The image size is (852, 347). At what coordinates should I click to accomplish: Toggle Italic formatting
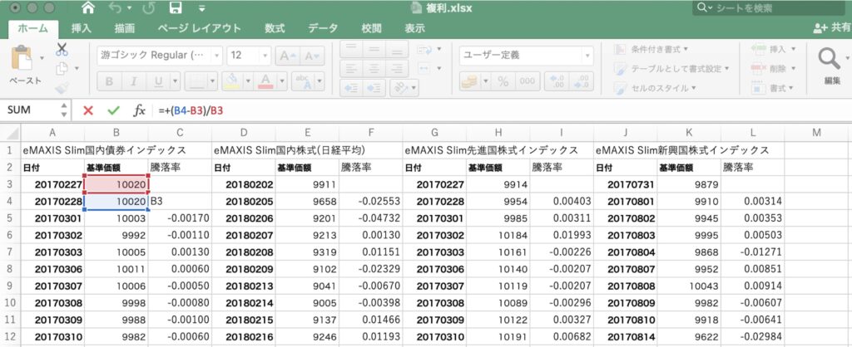pyautogui.click(x=133, y=81)
